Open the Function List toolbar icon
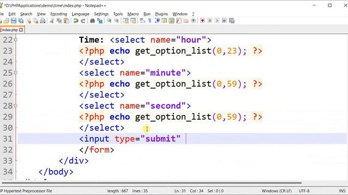Image resolution: width=348 pixels, height=195 pixels. pos(179,21)
